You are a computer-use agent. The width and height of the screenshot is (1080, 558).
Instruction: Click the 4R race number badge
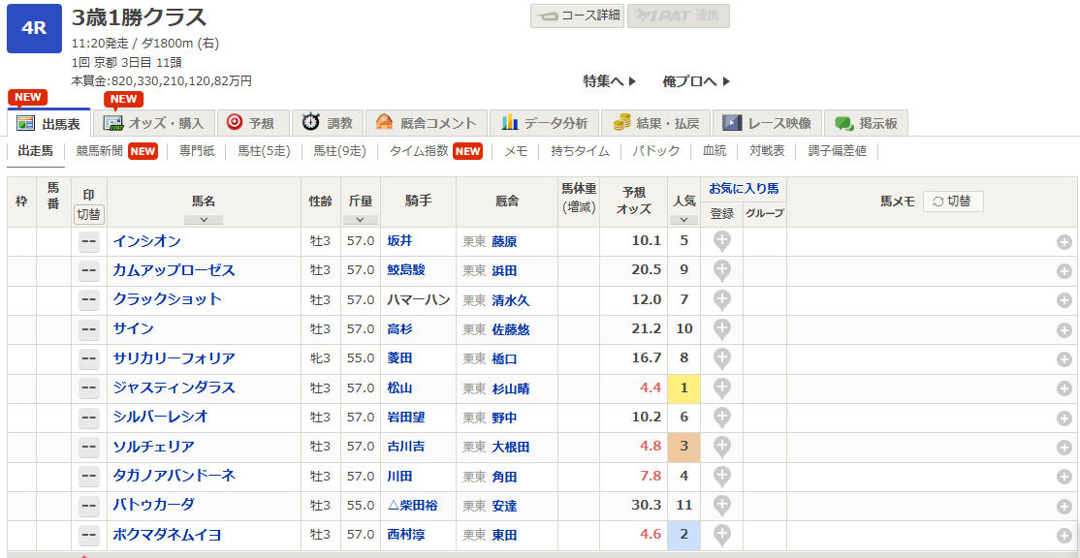click(x=35, y=28)
